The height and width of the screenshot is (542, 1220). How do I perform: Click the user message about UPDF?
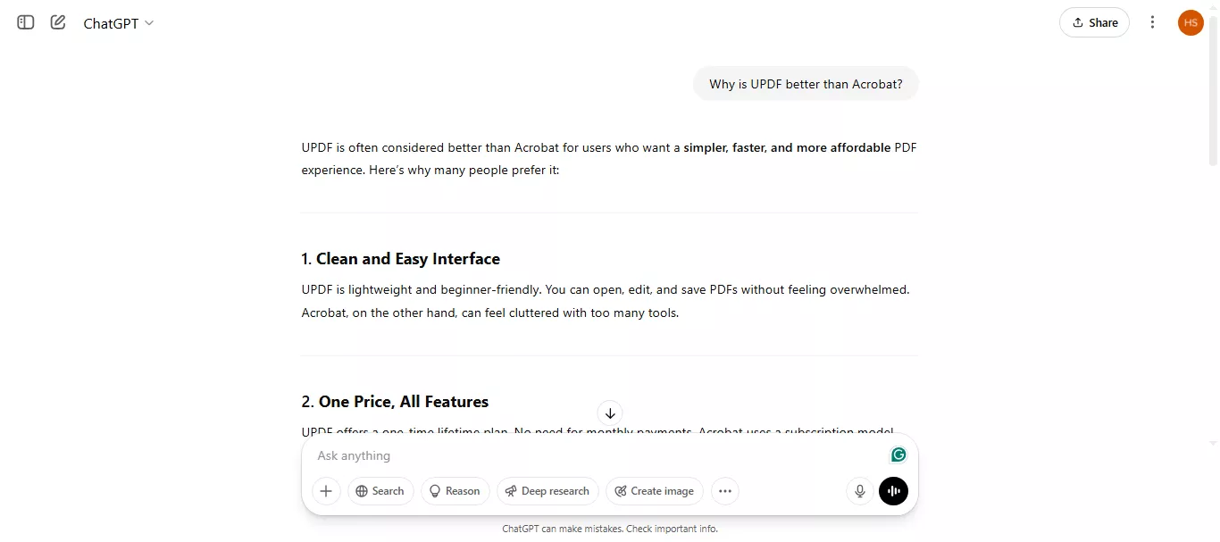point(806,84)
